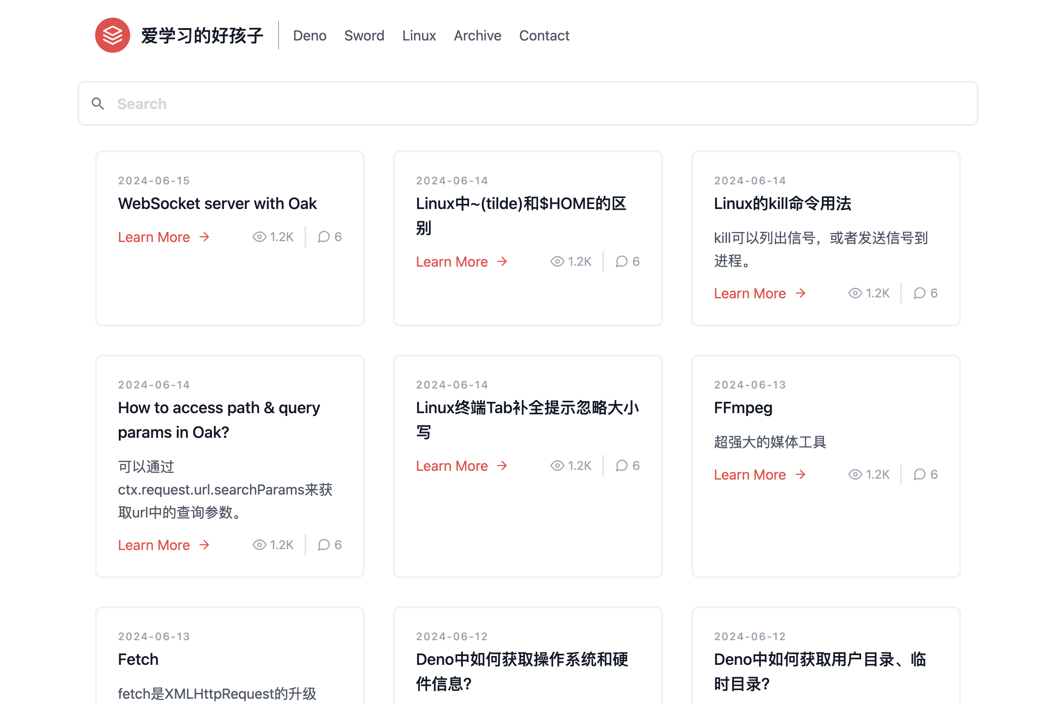The image size is (1056, 704).
Task: Click the red stacked-layers site logo
Action: 112,35
